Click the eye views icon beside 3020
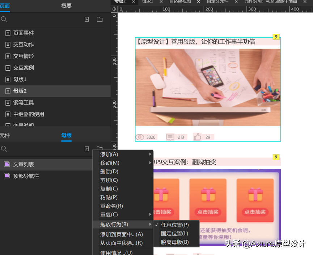The width and height of the screenshot is (313, 255). [x=140, y=137]
